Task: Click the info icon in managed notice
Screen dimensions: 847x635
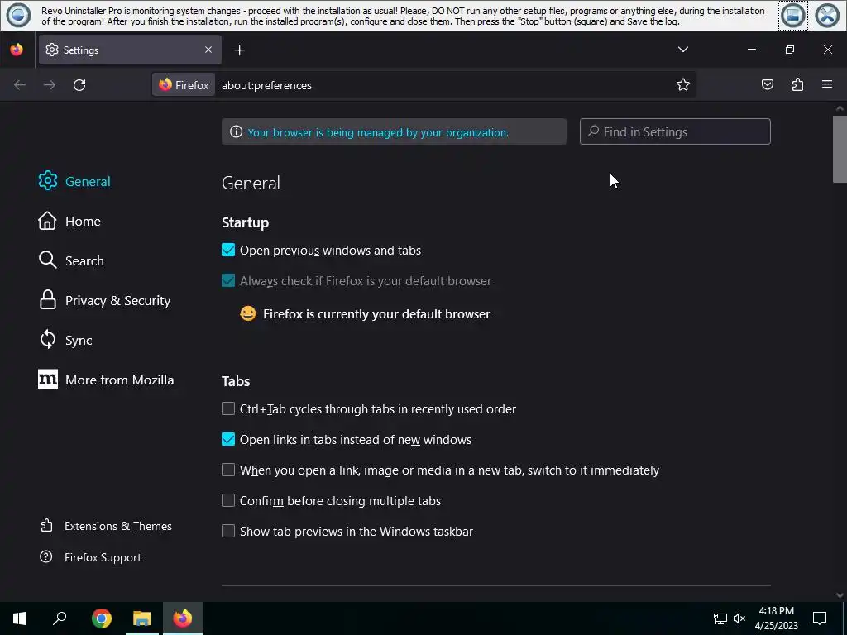Action: [236, 131]
